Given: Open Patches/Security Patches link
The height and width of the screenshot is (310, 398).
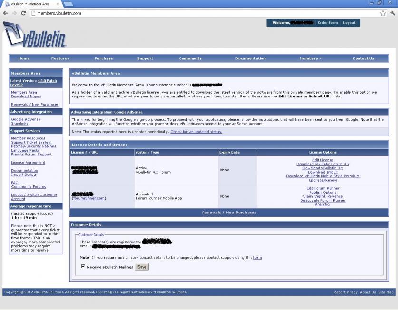Looking at the screenshot, I should coord(33,146).
